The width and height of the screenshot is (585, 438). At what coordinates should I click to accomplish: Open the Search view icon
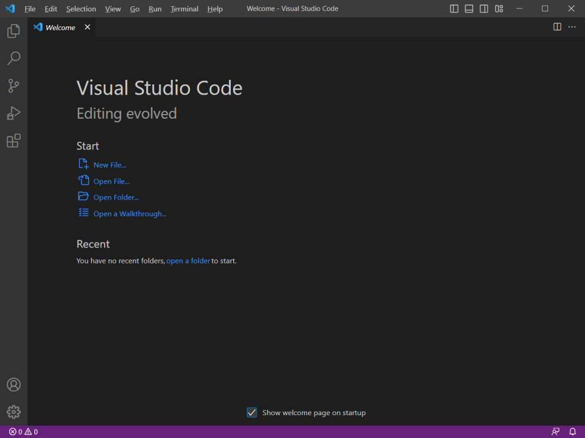point(14,58)
